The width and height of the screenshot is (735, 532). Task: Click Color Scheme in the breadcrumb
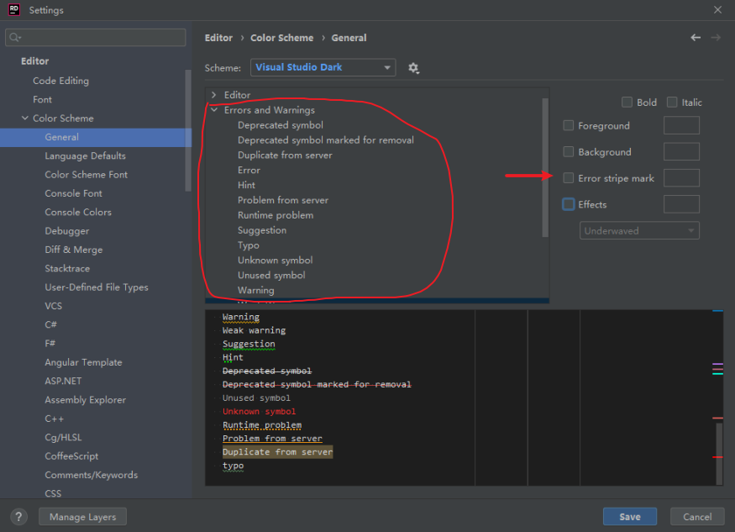(x=281, y=38)
